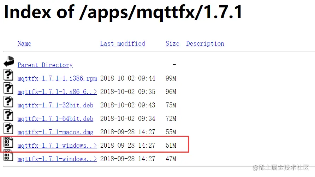Click the size value 51M
The image size is (315, 177).
[x=171, y=146]
